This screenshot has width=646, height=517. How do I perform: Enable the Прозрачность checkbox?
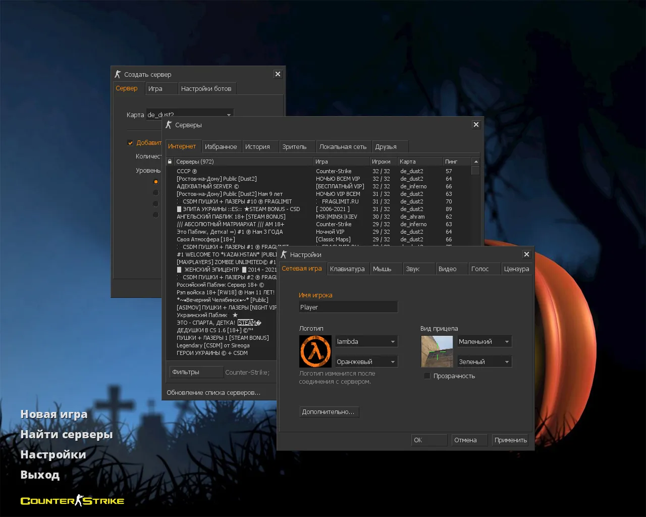pyautogui.click(x=427, y=376)
